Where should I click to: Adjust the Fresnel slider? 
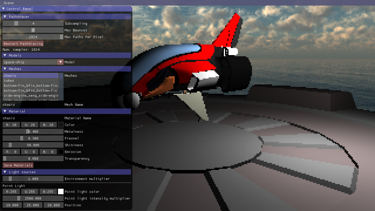[x=33, y=138]
